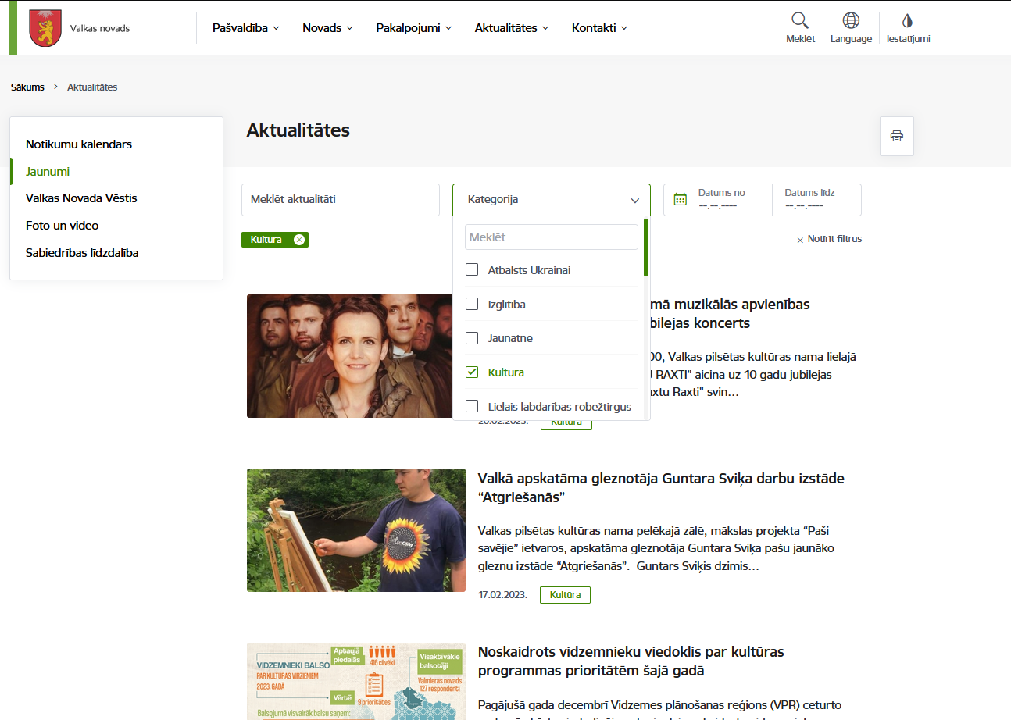This screenshot has width=1011, height=720.
Task: Check the Atbalsts Ukrainai checkbox
Action: tap(472, 269)
